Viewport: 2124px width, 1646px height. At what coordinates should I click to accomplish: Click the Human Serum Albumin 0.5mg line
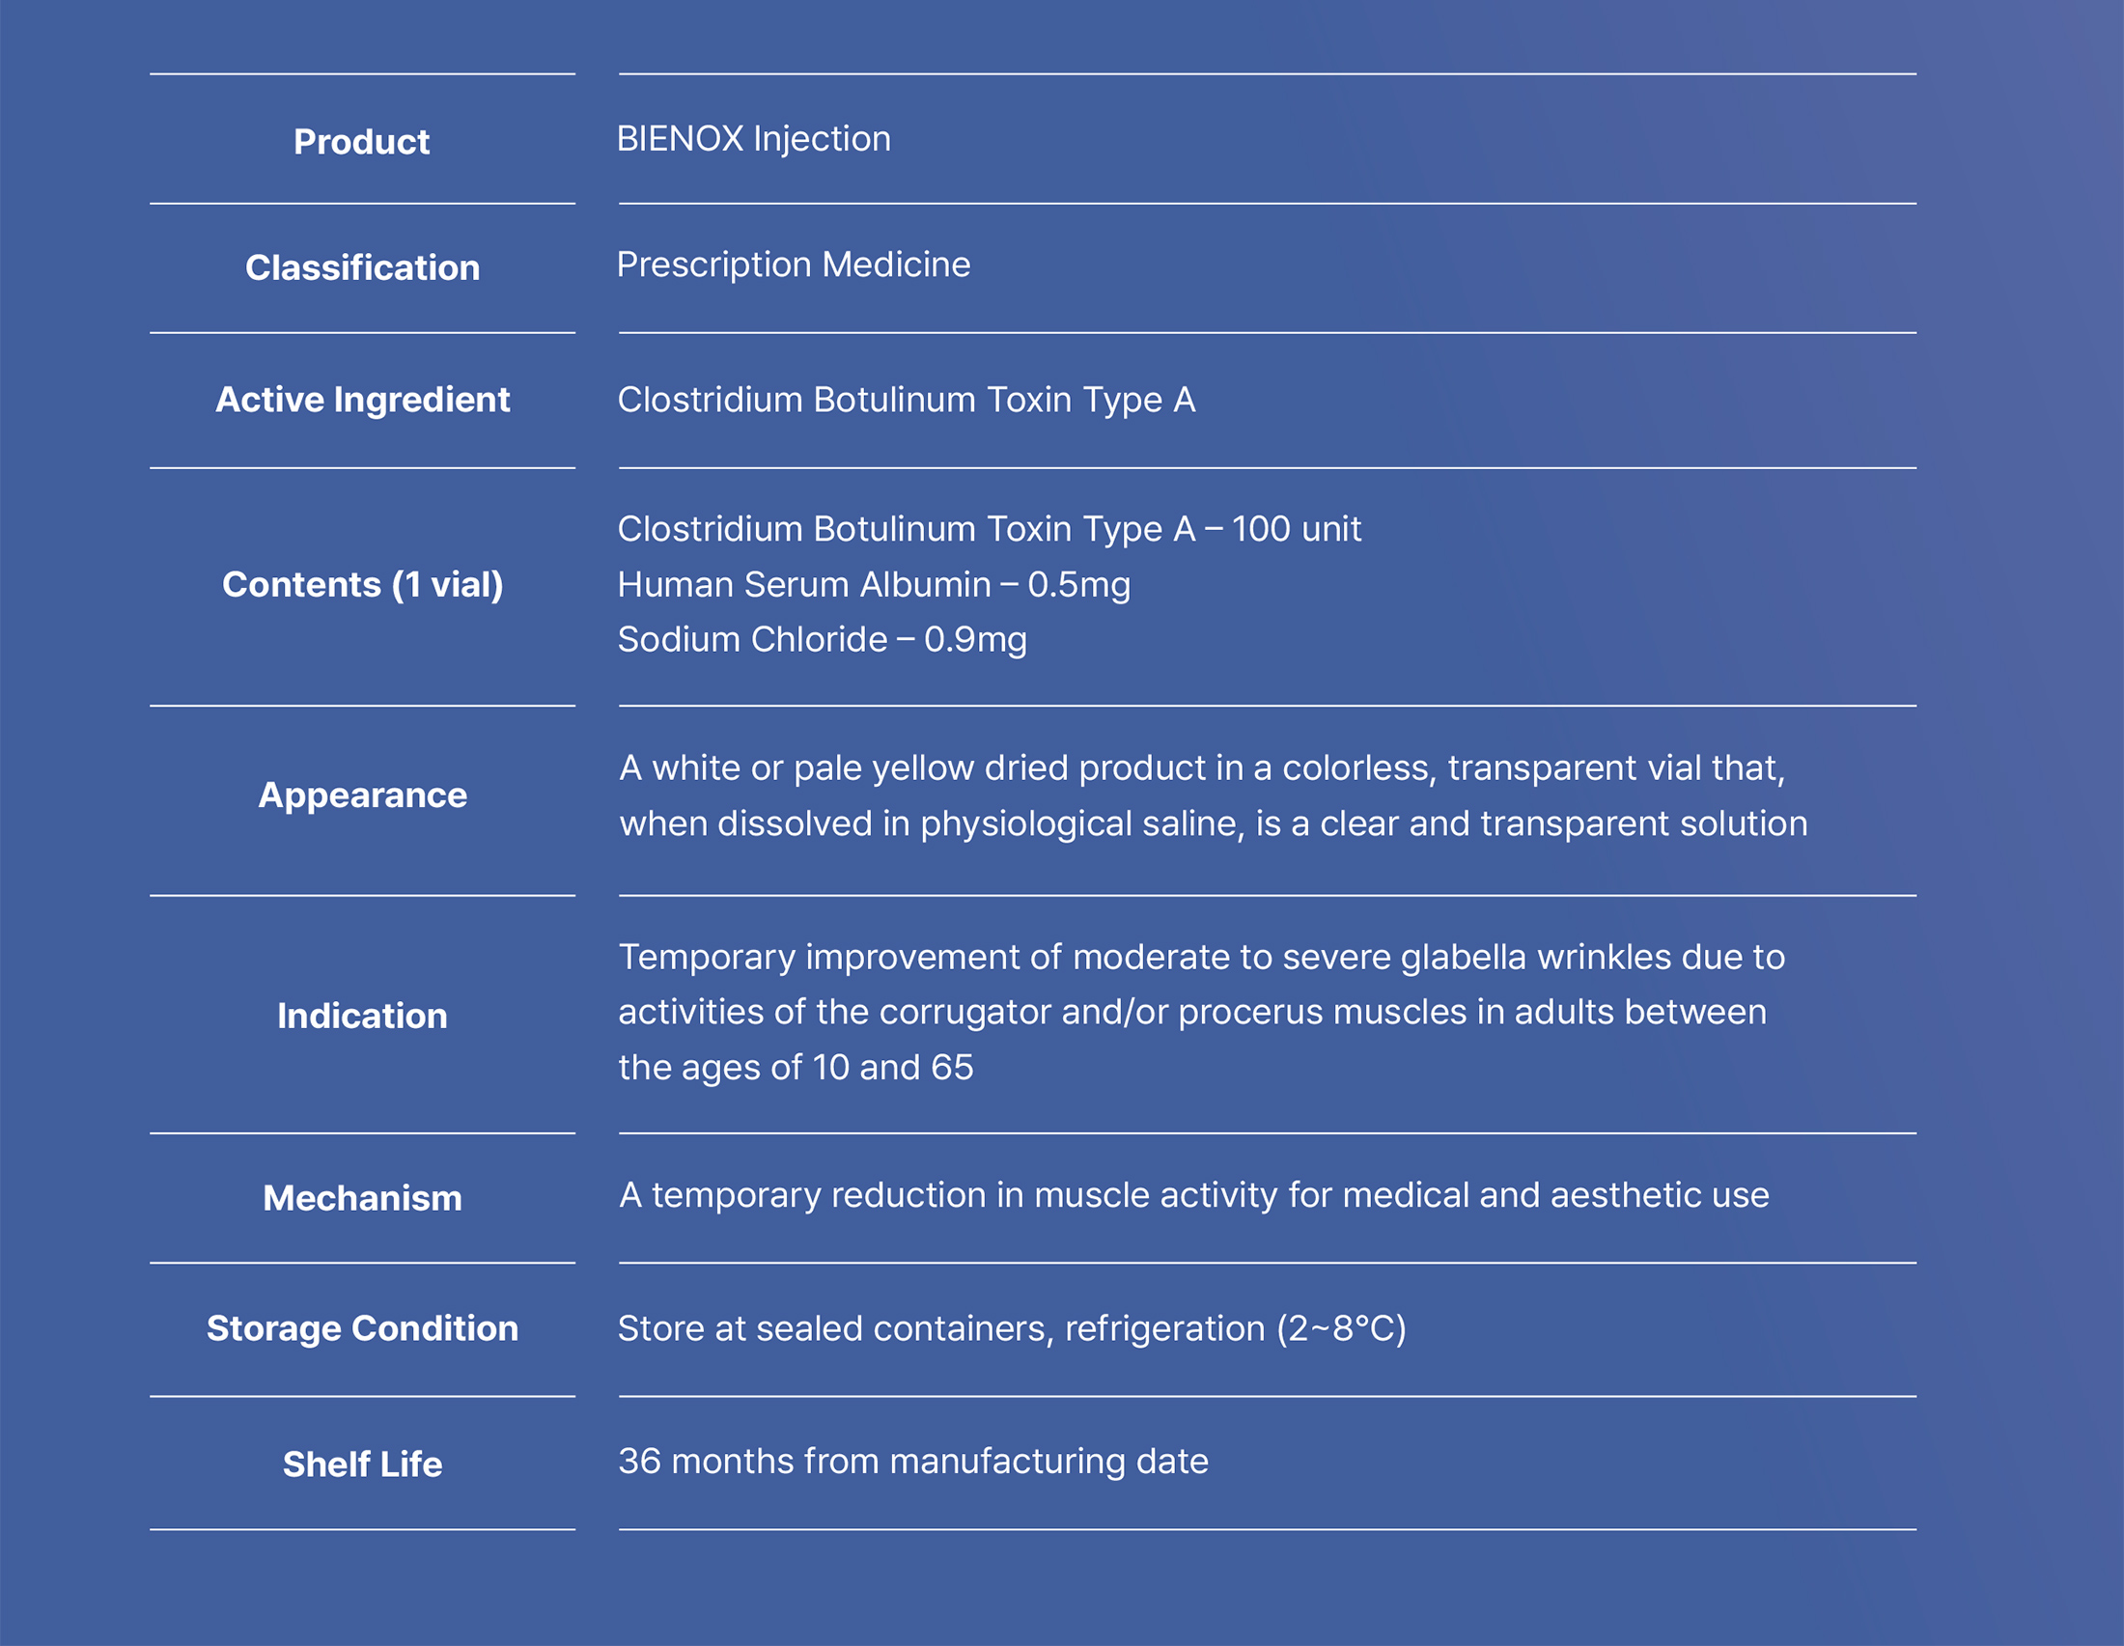tap(874, 584)
